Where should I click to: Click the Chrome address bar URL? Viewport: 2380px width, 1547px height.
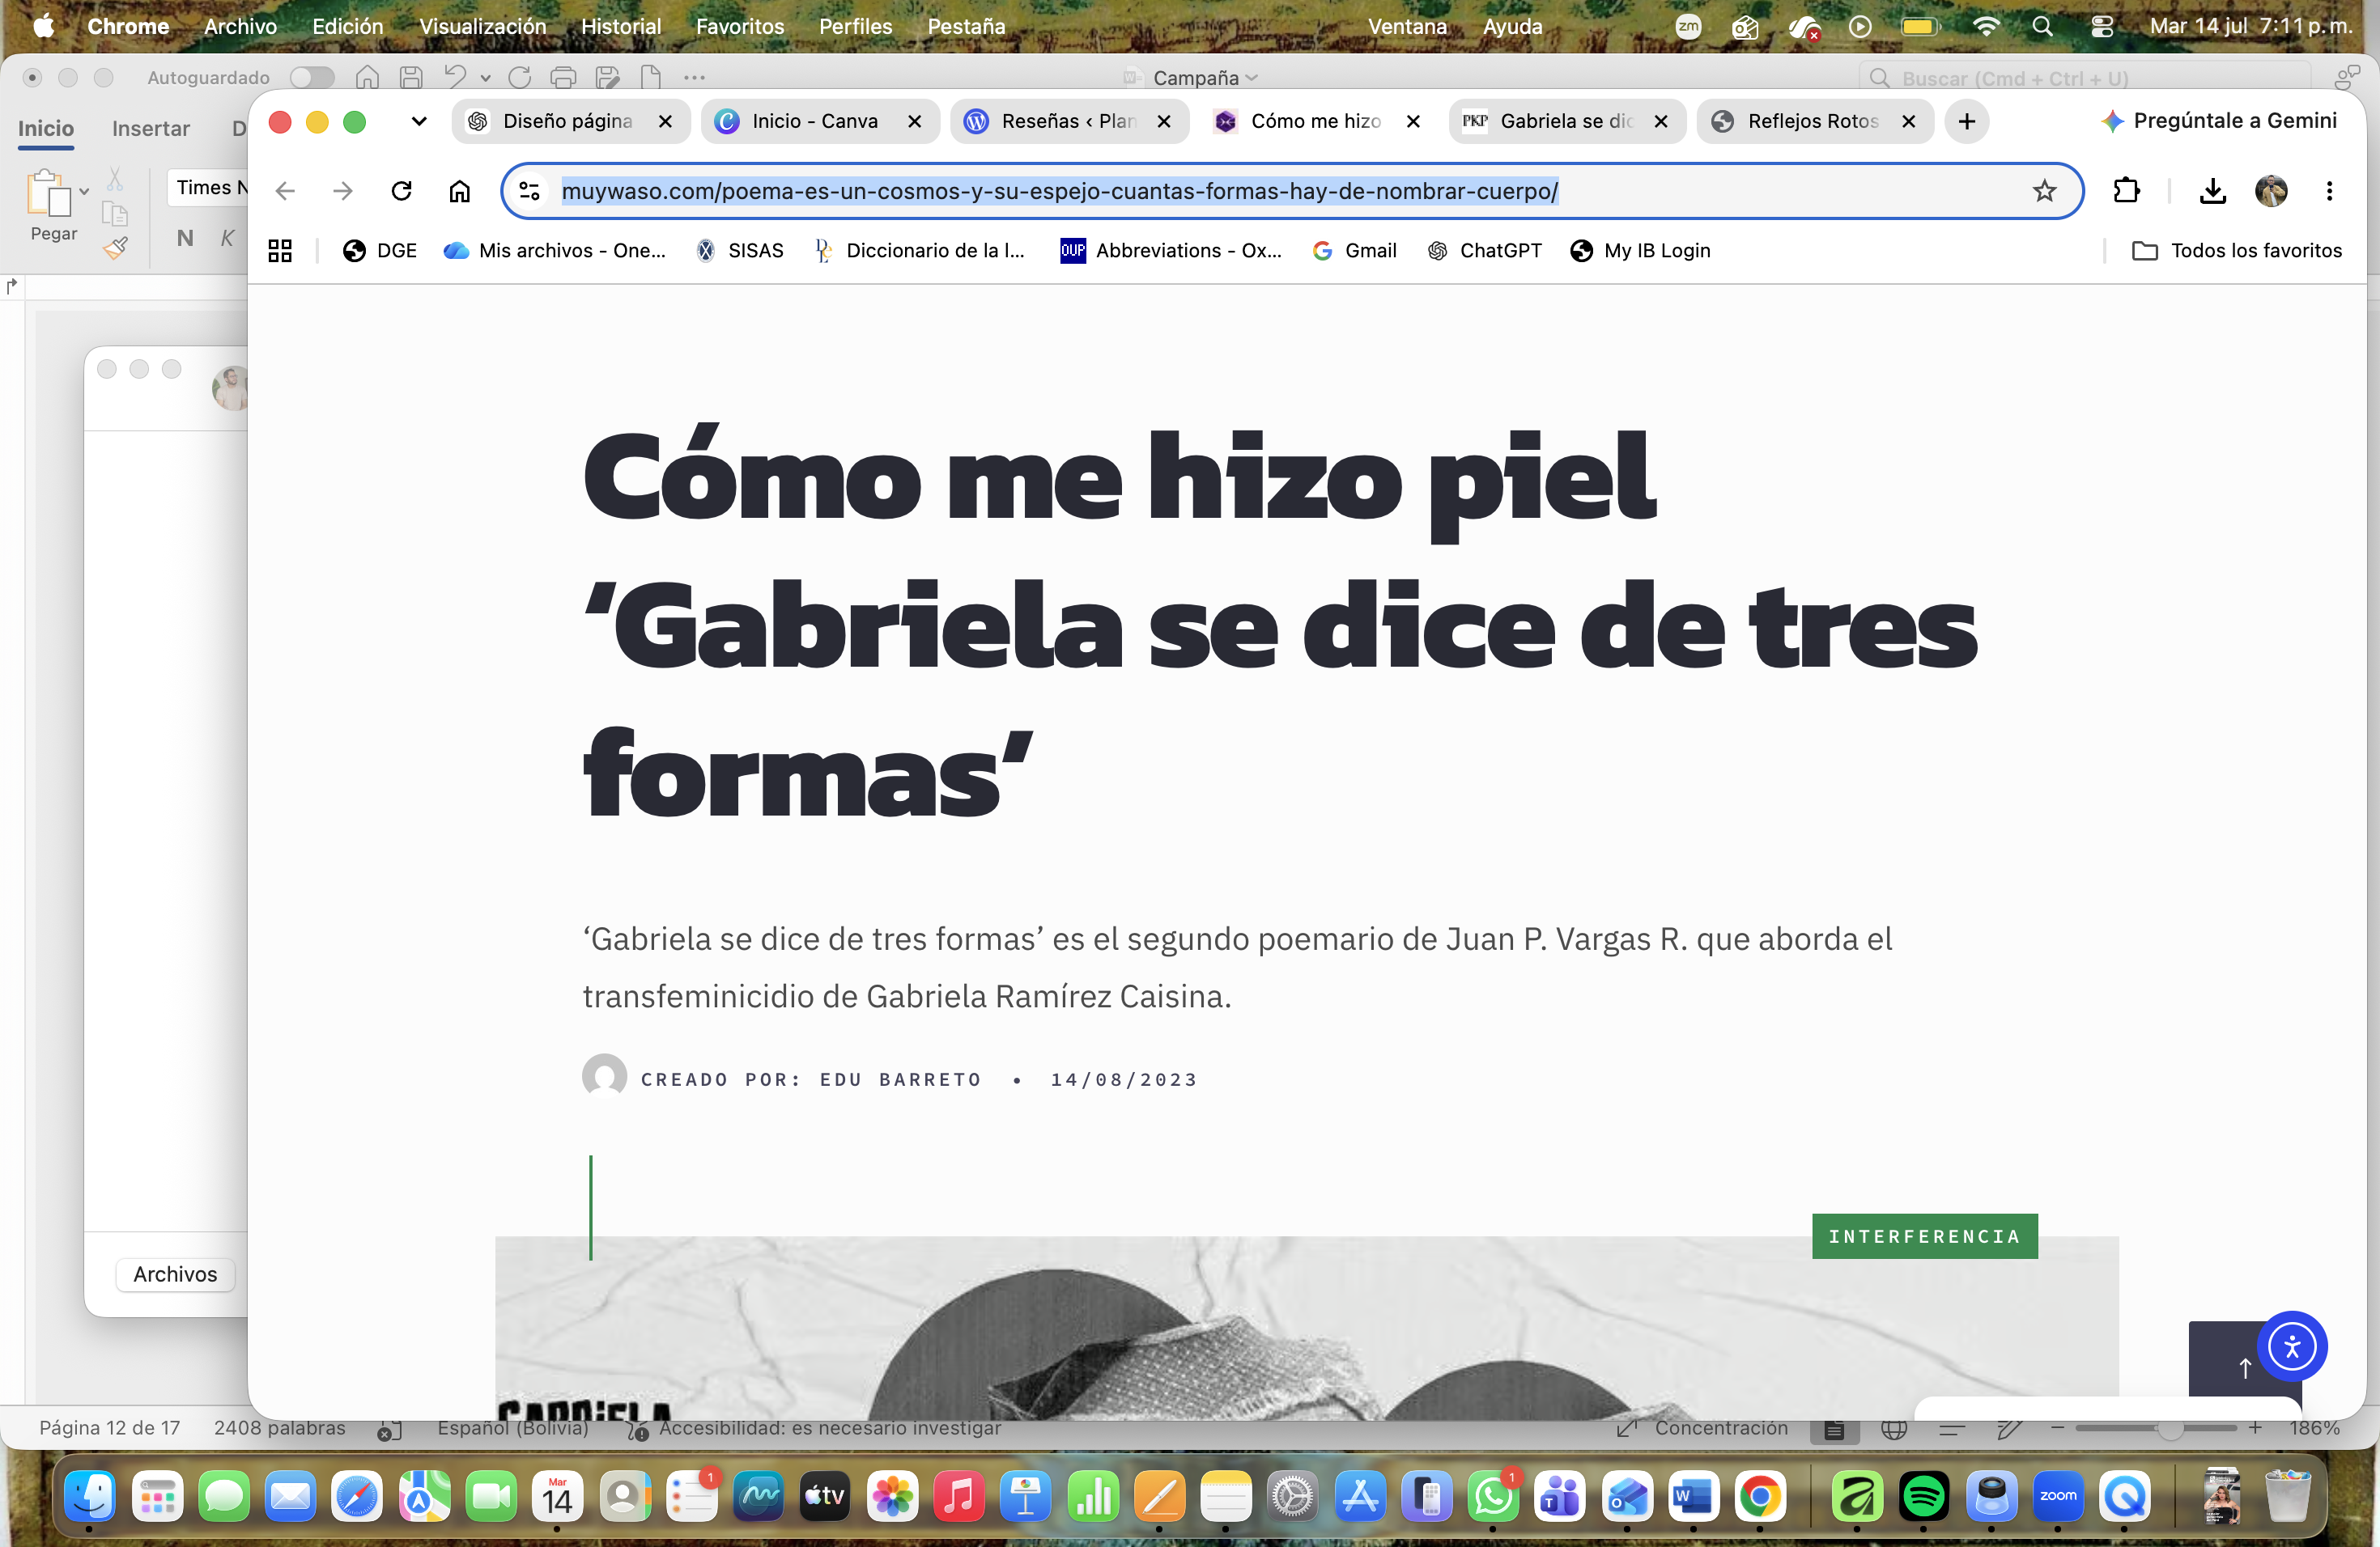[1059, 191]
